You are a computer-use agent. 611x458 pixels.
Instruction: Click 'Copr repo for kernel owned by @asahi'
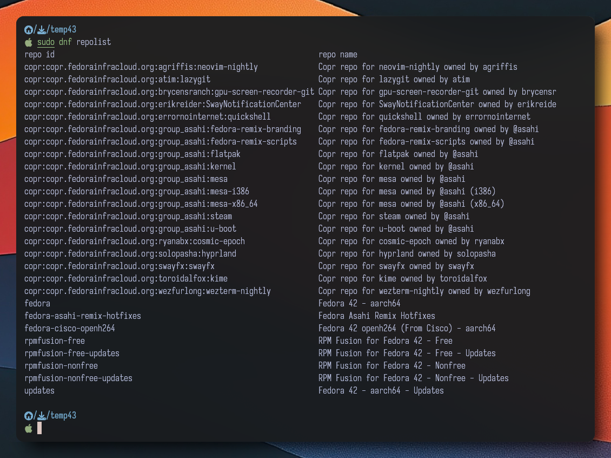[x=396, y=167]
